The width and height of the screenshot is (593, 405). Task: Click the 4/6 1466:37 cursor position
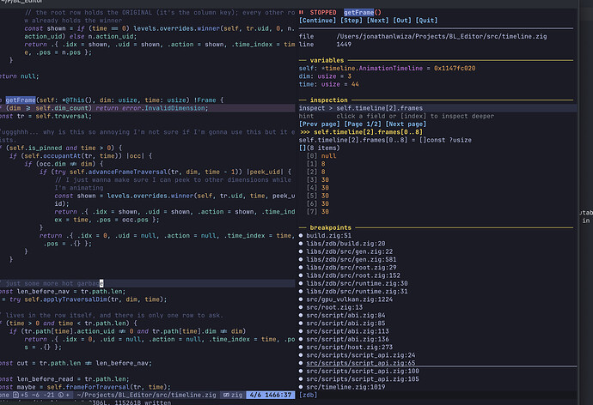click(x=271, y=395)
